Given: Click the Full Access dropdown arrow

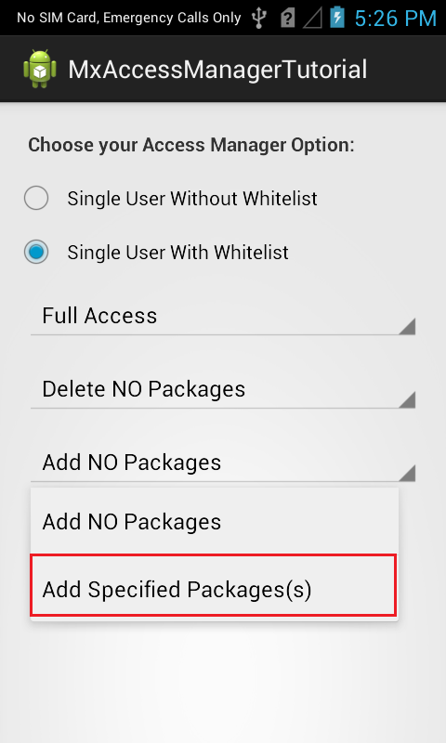Looking at the screenshot, I should click(407, 327).
